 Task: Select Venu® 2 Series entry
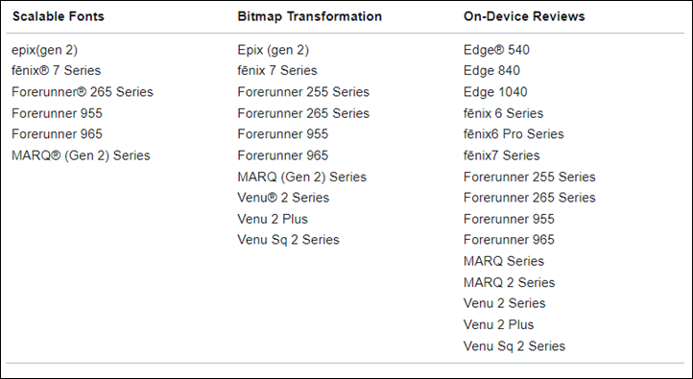click(x=283, y=198)
